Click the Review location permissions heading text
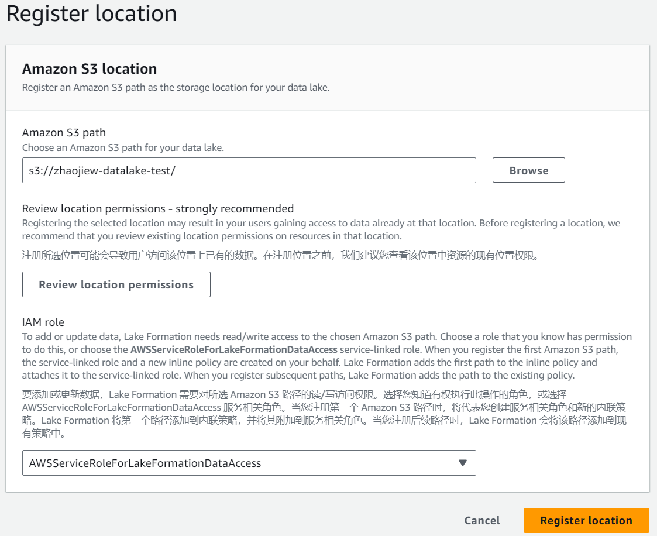The image size is (657, 536). 158,209
